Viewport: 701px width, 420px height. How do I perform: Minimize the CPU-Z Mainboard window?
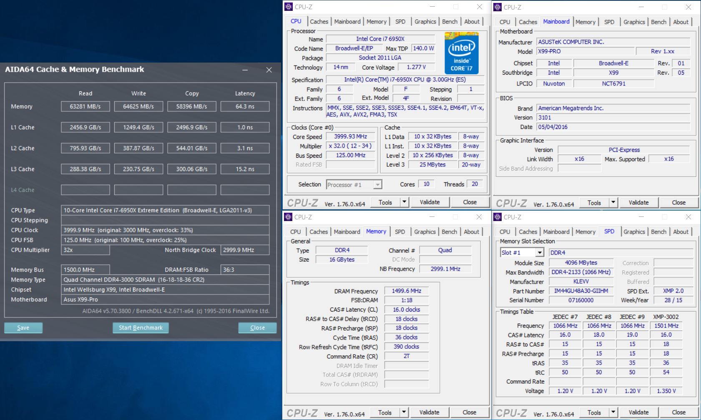tap(641, 7)
